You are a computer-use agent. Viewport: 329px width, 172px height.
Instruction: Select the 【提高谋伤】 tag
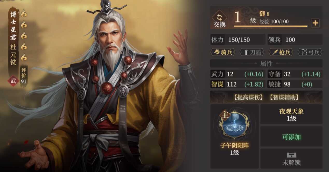(248, 97)
